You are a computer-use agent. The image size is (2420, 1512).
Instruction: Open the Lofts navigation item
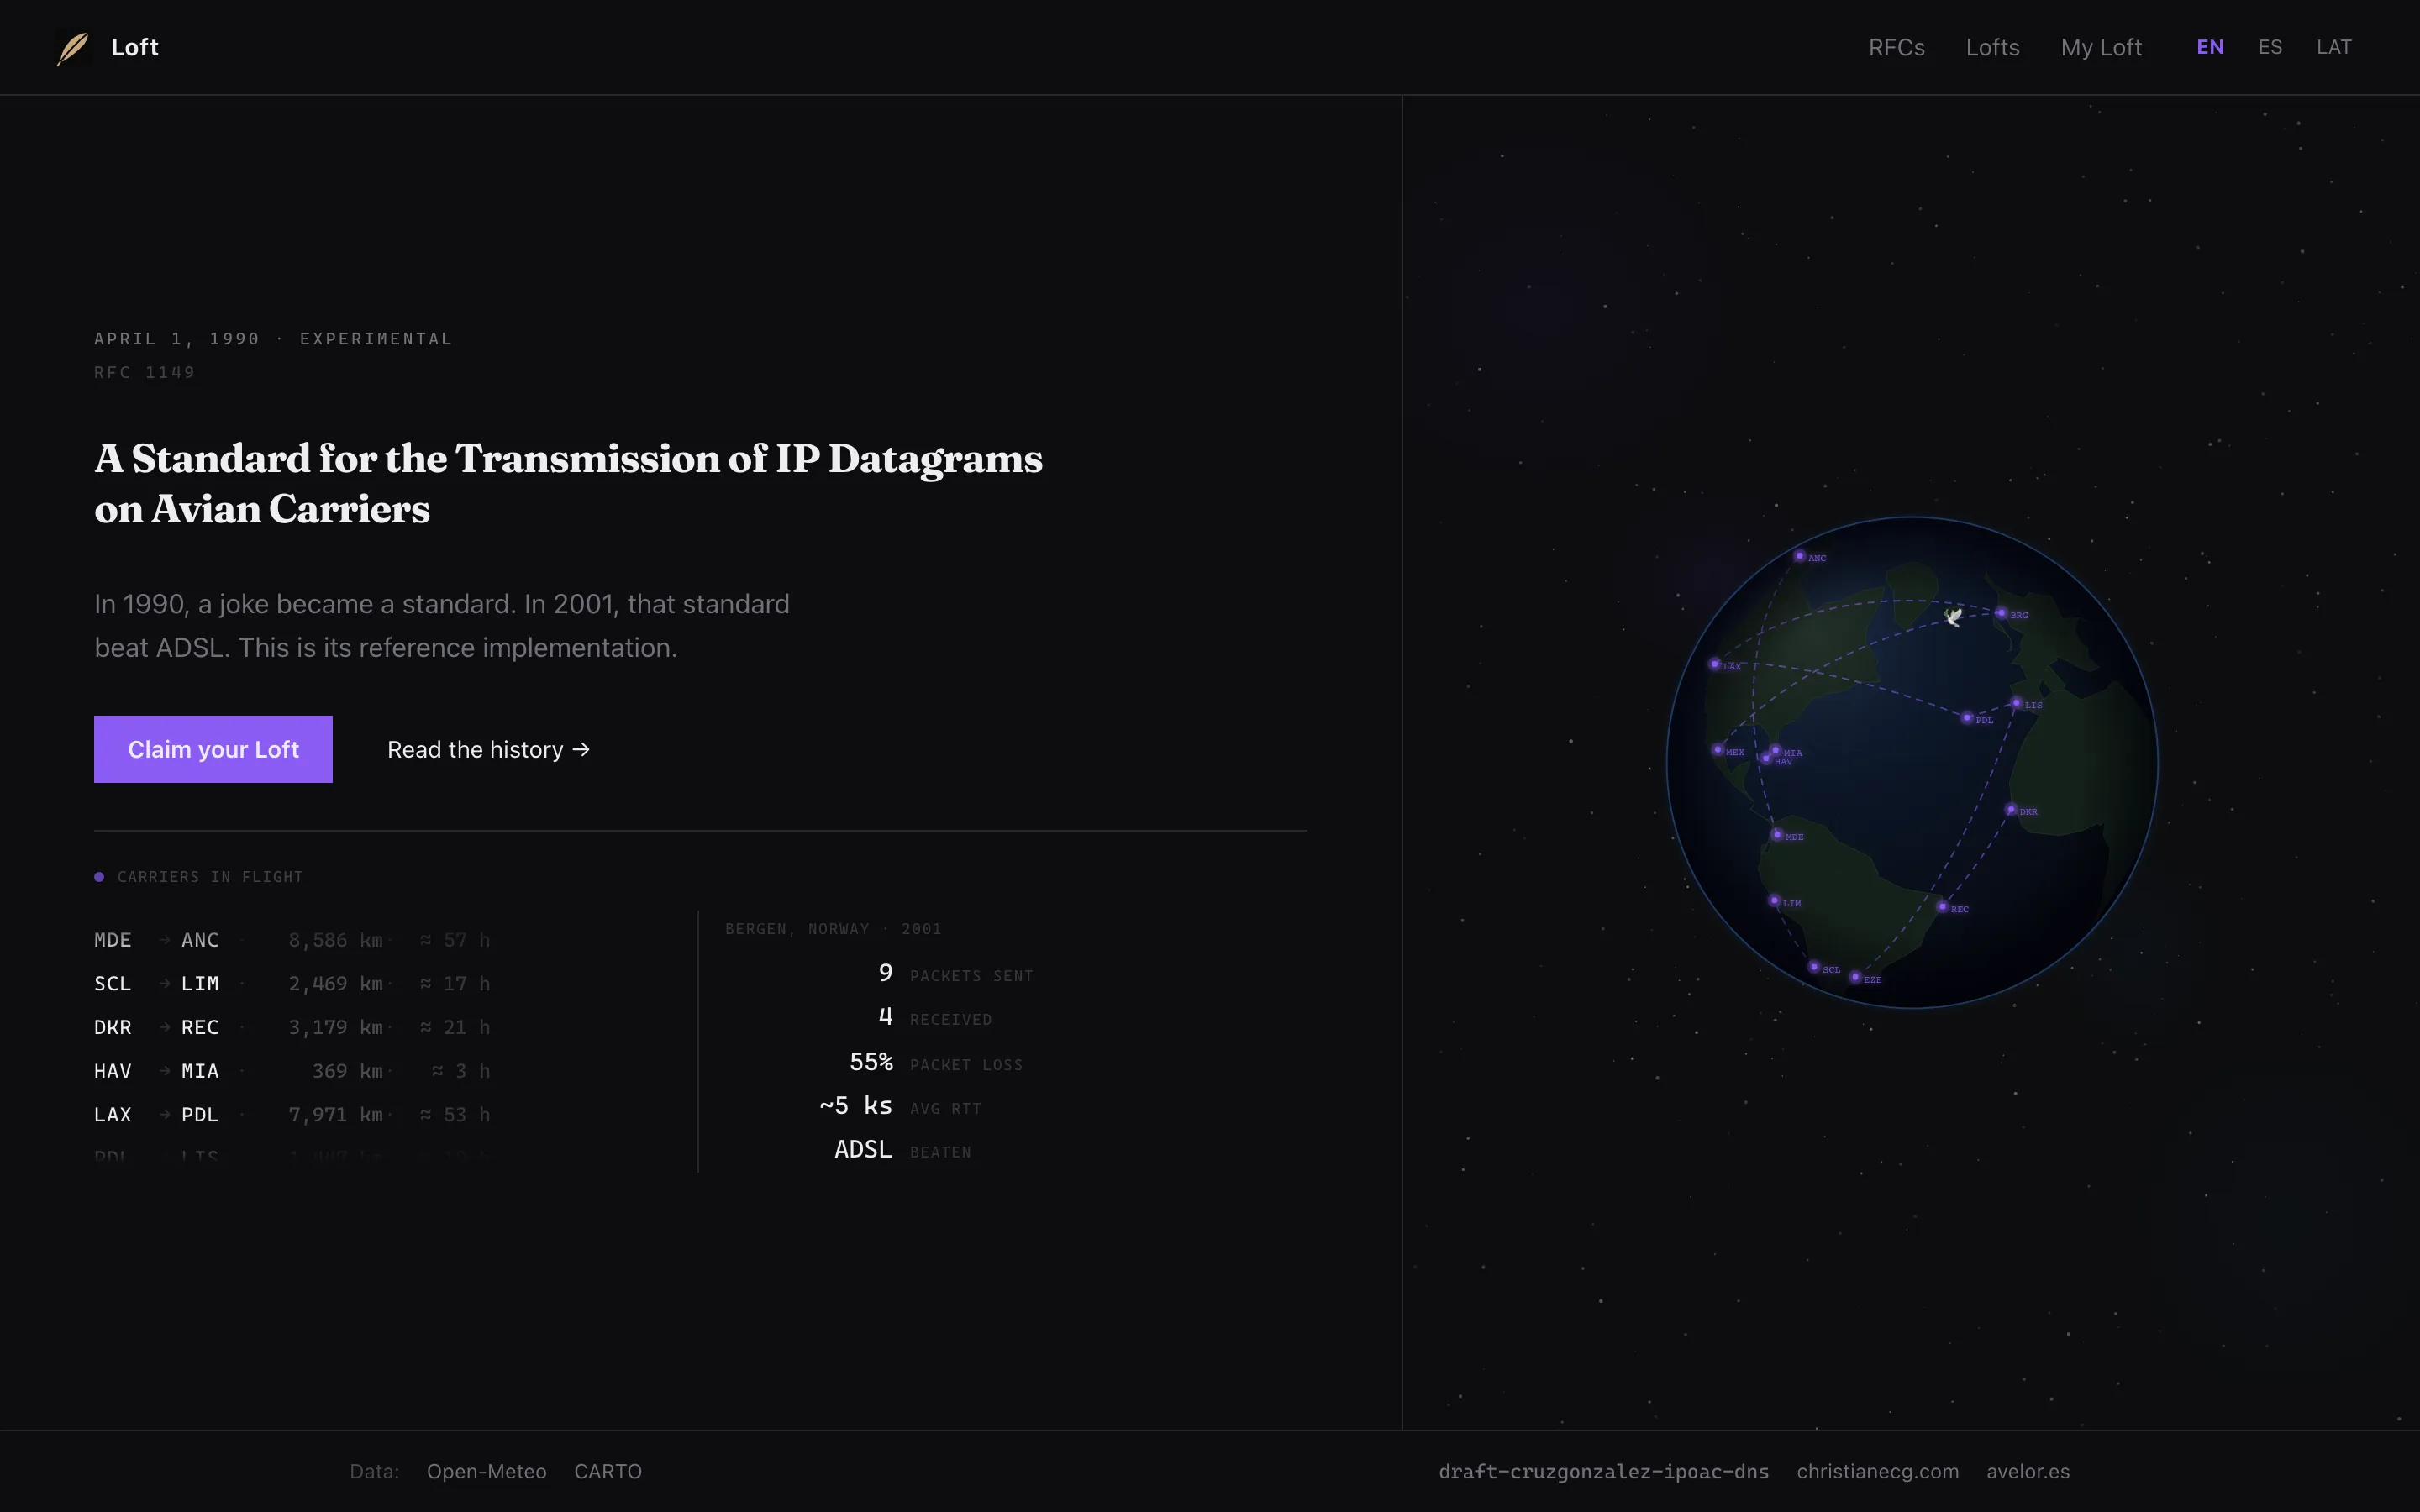click(1992, 47)
